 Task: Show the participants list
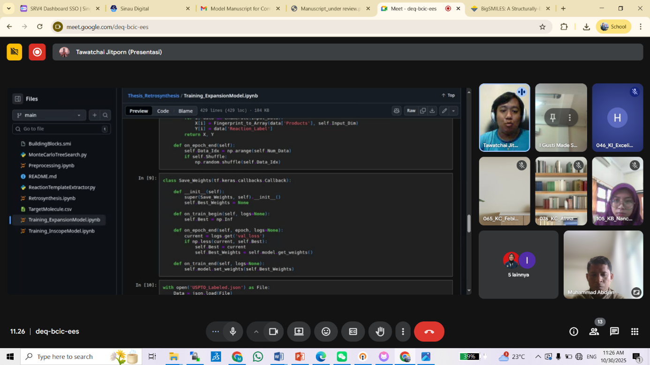pyautogui.click(x=594, y=332)
